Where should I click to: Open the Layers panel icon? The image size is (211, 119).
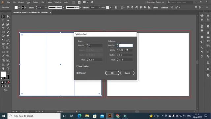pos(208,32)
